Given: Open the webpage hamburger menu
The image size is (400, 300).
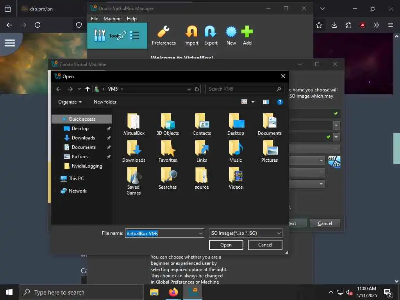Looking at the screenshot, I should click(10, 43).
